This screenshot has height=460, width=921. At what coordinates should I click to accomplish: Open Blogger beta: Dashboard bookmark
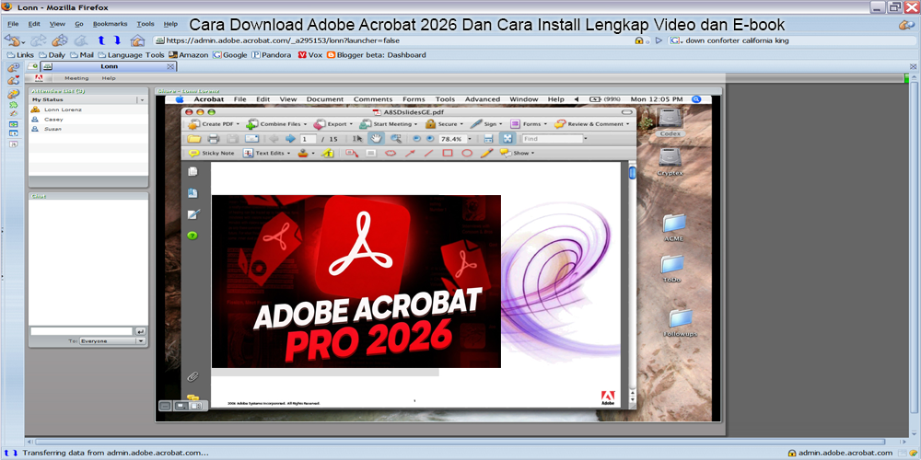(377, 55)
